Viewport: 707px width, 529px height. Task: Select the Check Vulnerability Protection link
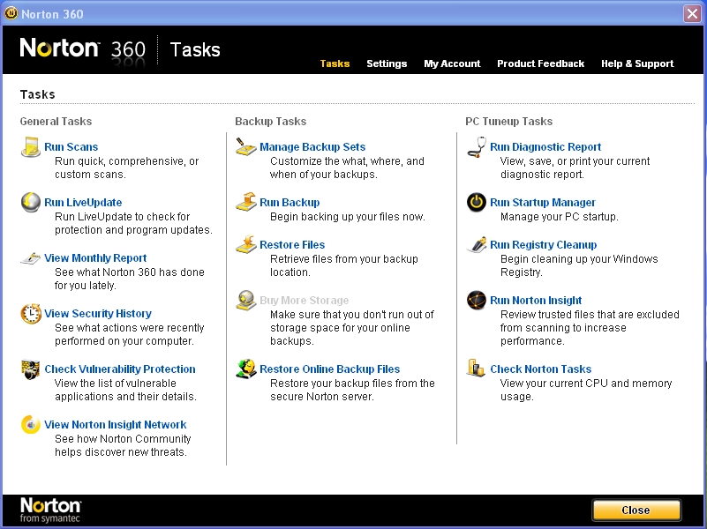pos(120,369)
